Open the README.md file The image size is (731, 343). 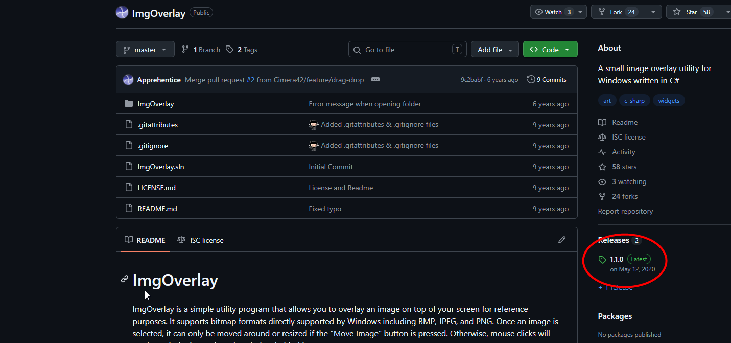(x=157, y=209)
